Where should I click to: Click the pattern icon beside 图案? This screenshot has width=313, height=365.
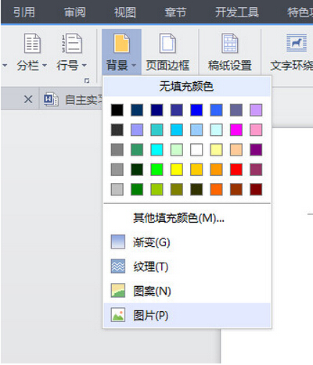(118, 290)
